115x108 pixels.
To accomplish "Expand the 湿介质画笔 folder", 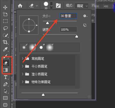I will (23, 74).
